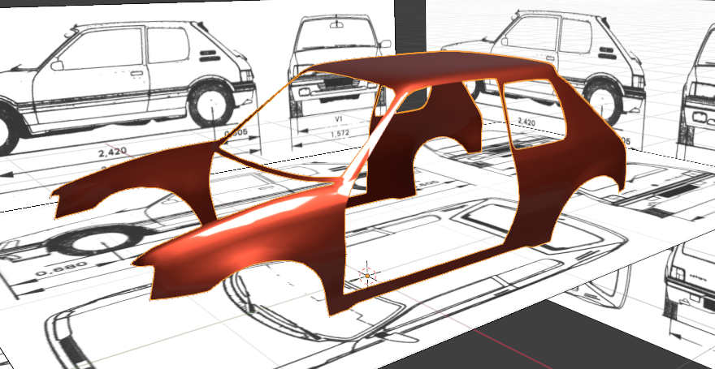This screenshot has height=369, width=715.
Task: Click the "V1" label under the front view
Action: [339, 118]
